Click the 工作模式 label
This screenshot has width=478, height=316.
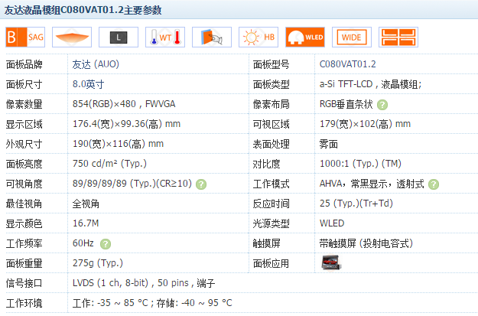pyautogui.click(x=271, y=184)
